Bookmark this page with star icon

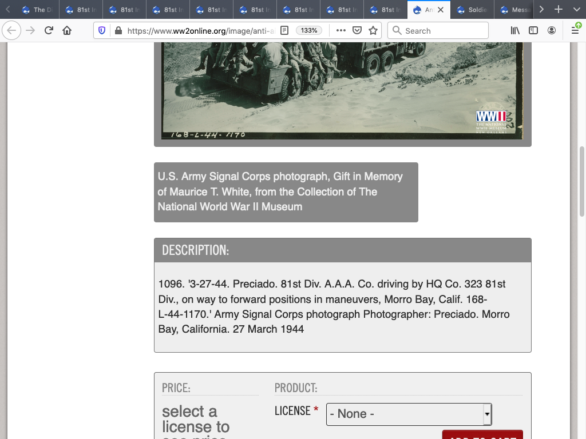(x=373, y=31)
